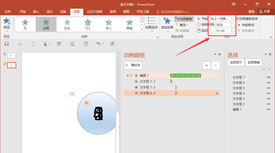Toggle visibility of 文本框 7
The image size is (275, 153).
point(268,77)
